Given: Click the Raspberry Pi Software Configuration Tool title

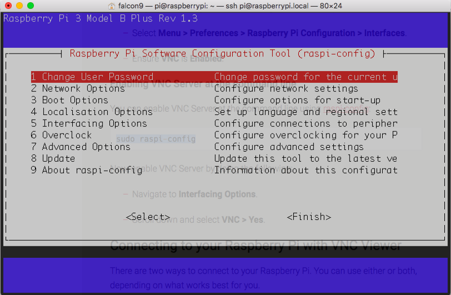Looking at the screenshot, I should pos(222,54).
